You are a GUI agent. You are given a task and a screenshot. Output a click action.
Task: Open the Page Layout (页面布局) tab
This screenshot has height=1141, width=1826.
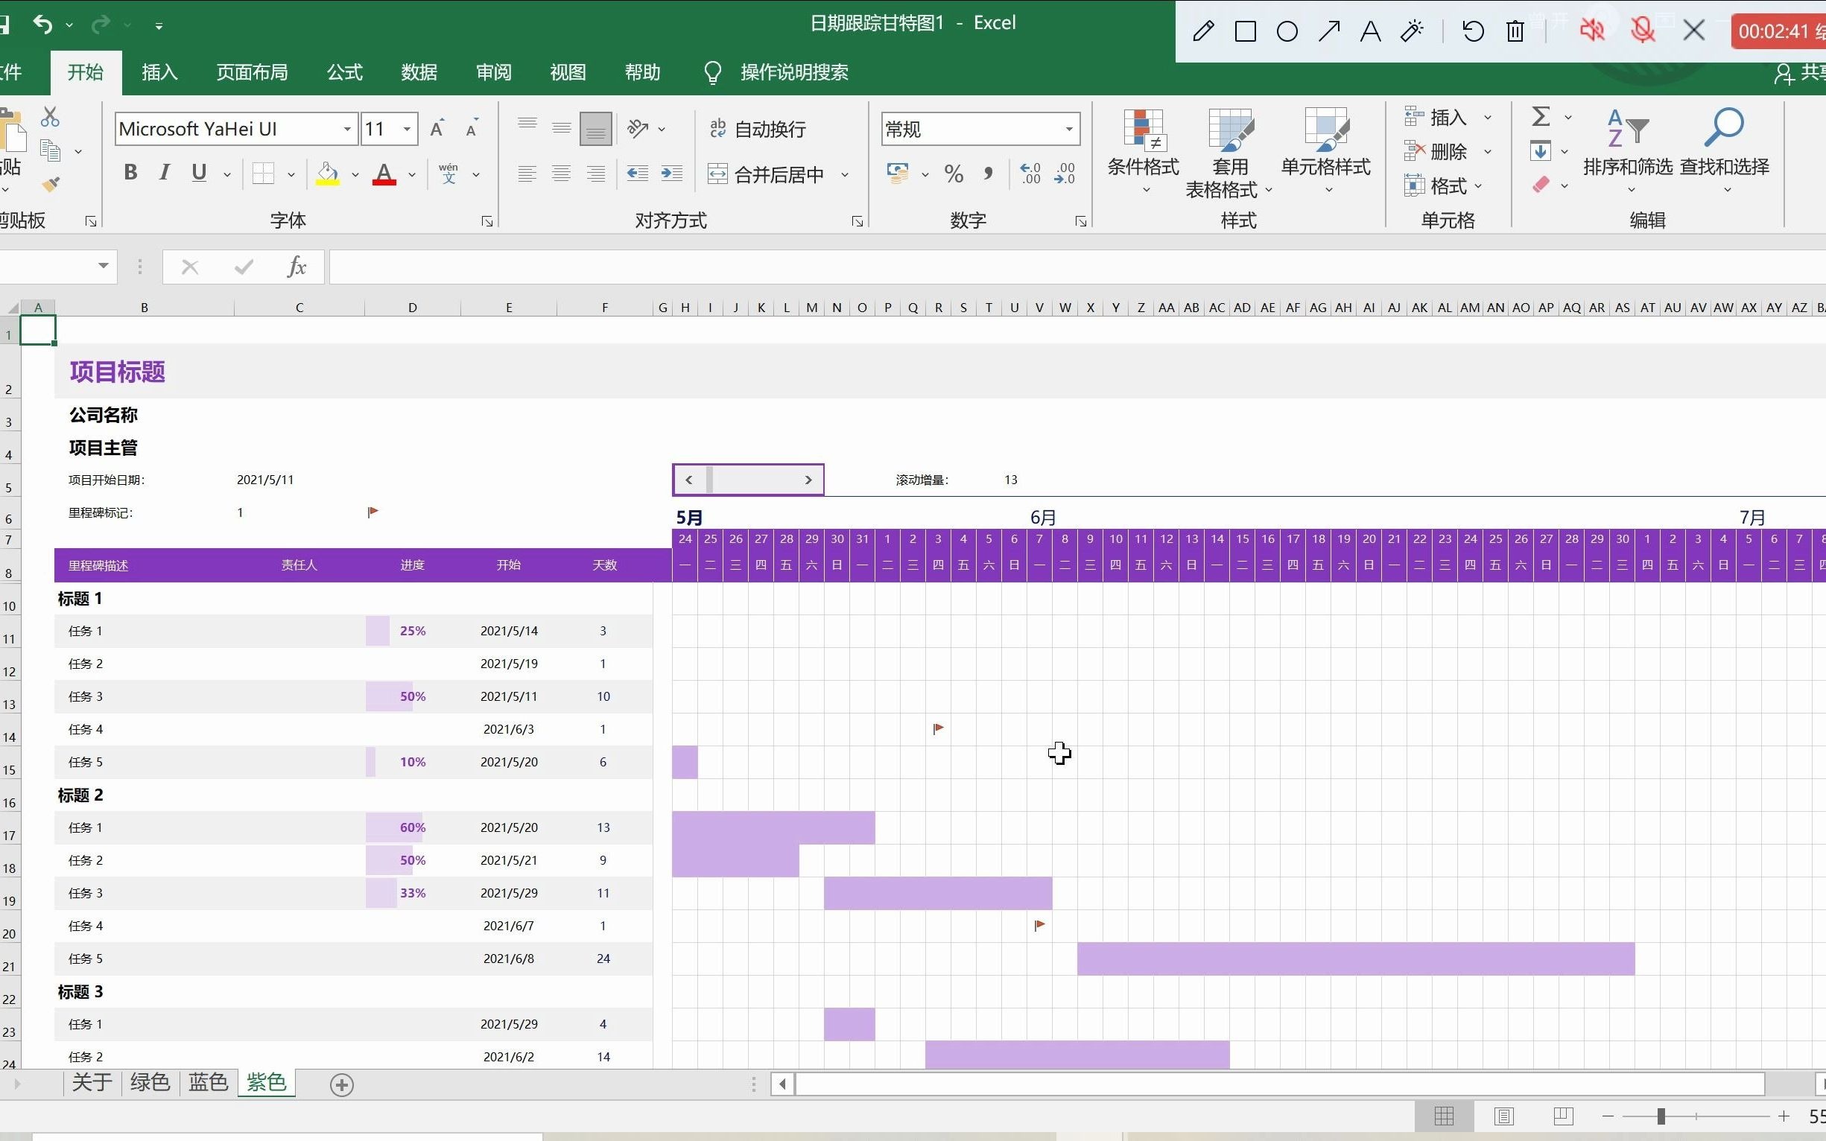[x=252, y=71]
